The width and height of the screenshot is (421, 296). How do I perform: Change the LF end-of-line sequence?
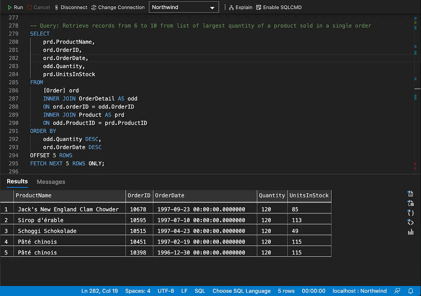click(x=184, y=291)
